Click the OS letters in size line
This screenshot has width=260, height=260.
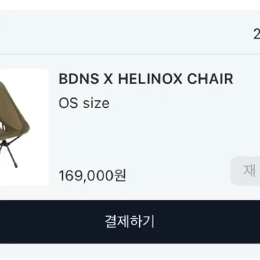68,103
